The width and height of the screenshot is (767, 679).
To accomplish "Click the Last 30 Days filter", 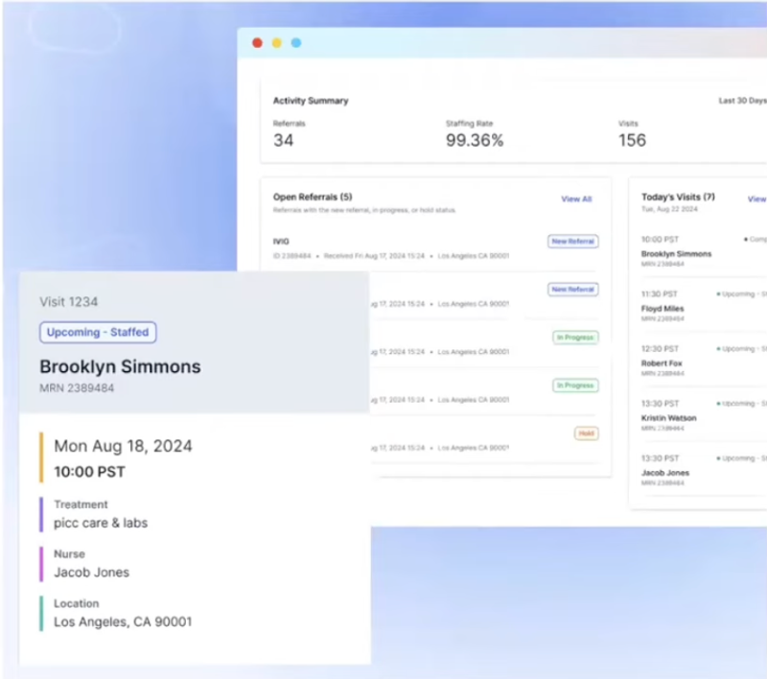I will pos(742,101).
